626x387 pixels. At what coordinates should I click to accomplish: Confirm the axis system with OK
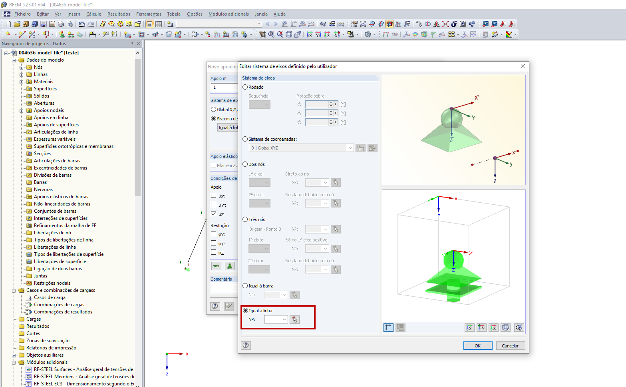point(477,345)
